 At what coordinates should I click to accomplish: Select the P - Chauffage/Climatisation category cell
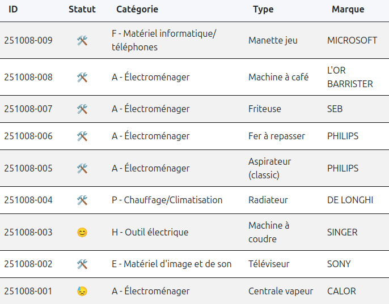pos(167,200)
